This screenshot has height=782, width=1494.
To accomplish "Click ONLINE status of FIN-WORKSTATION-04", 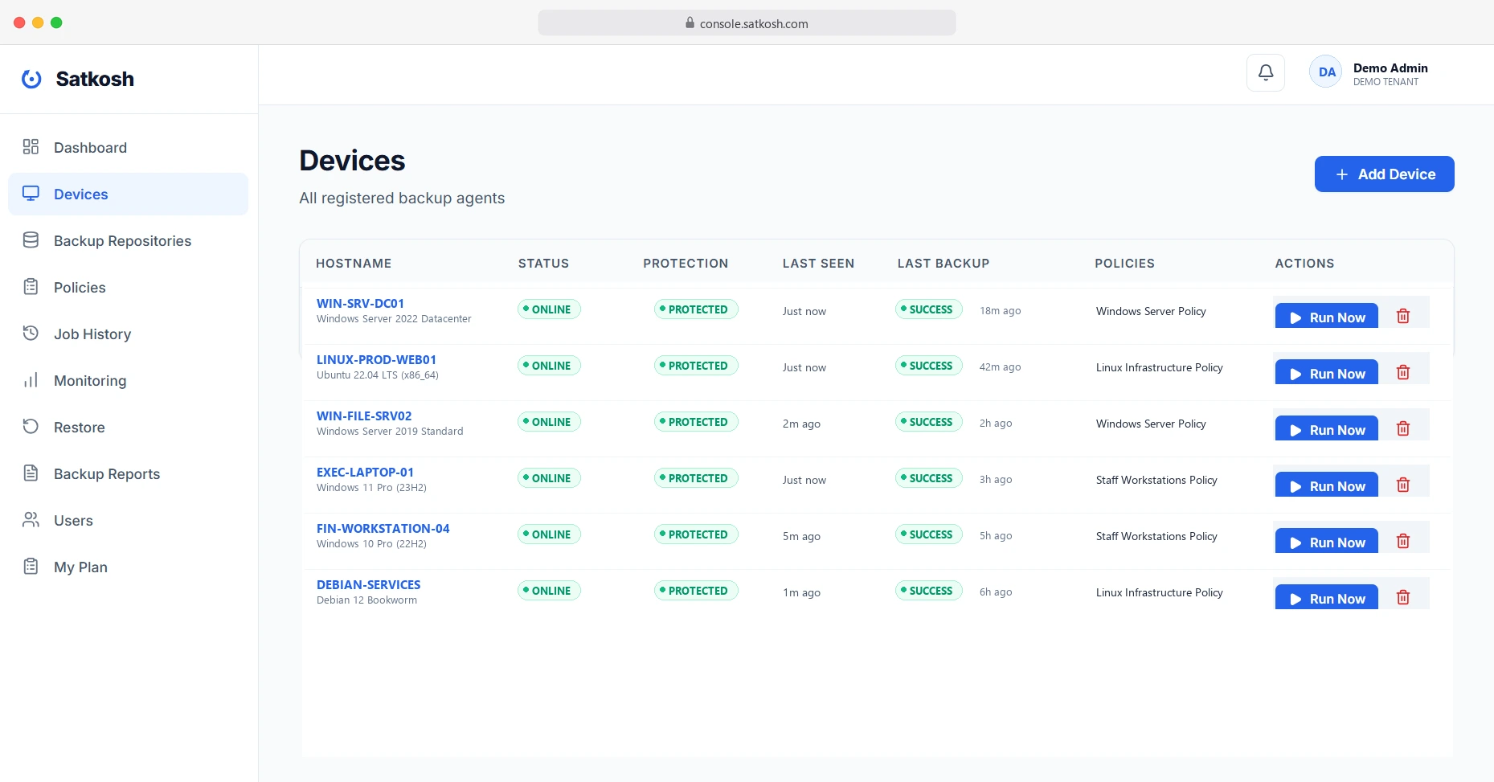I will tap(549, 534).
